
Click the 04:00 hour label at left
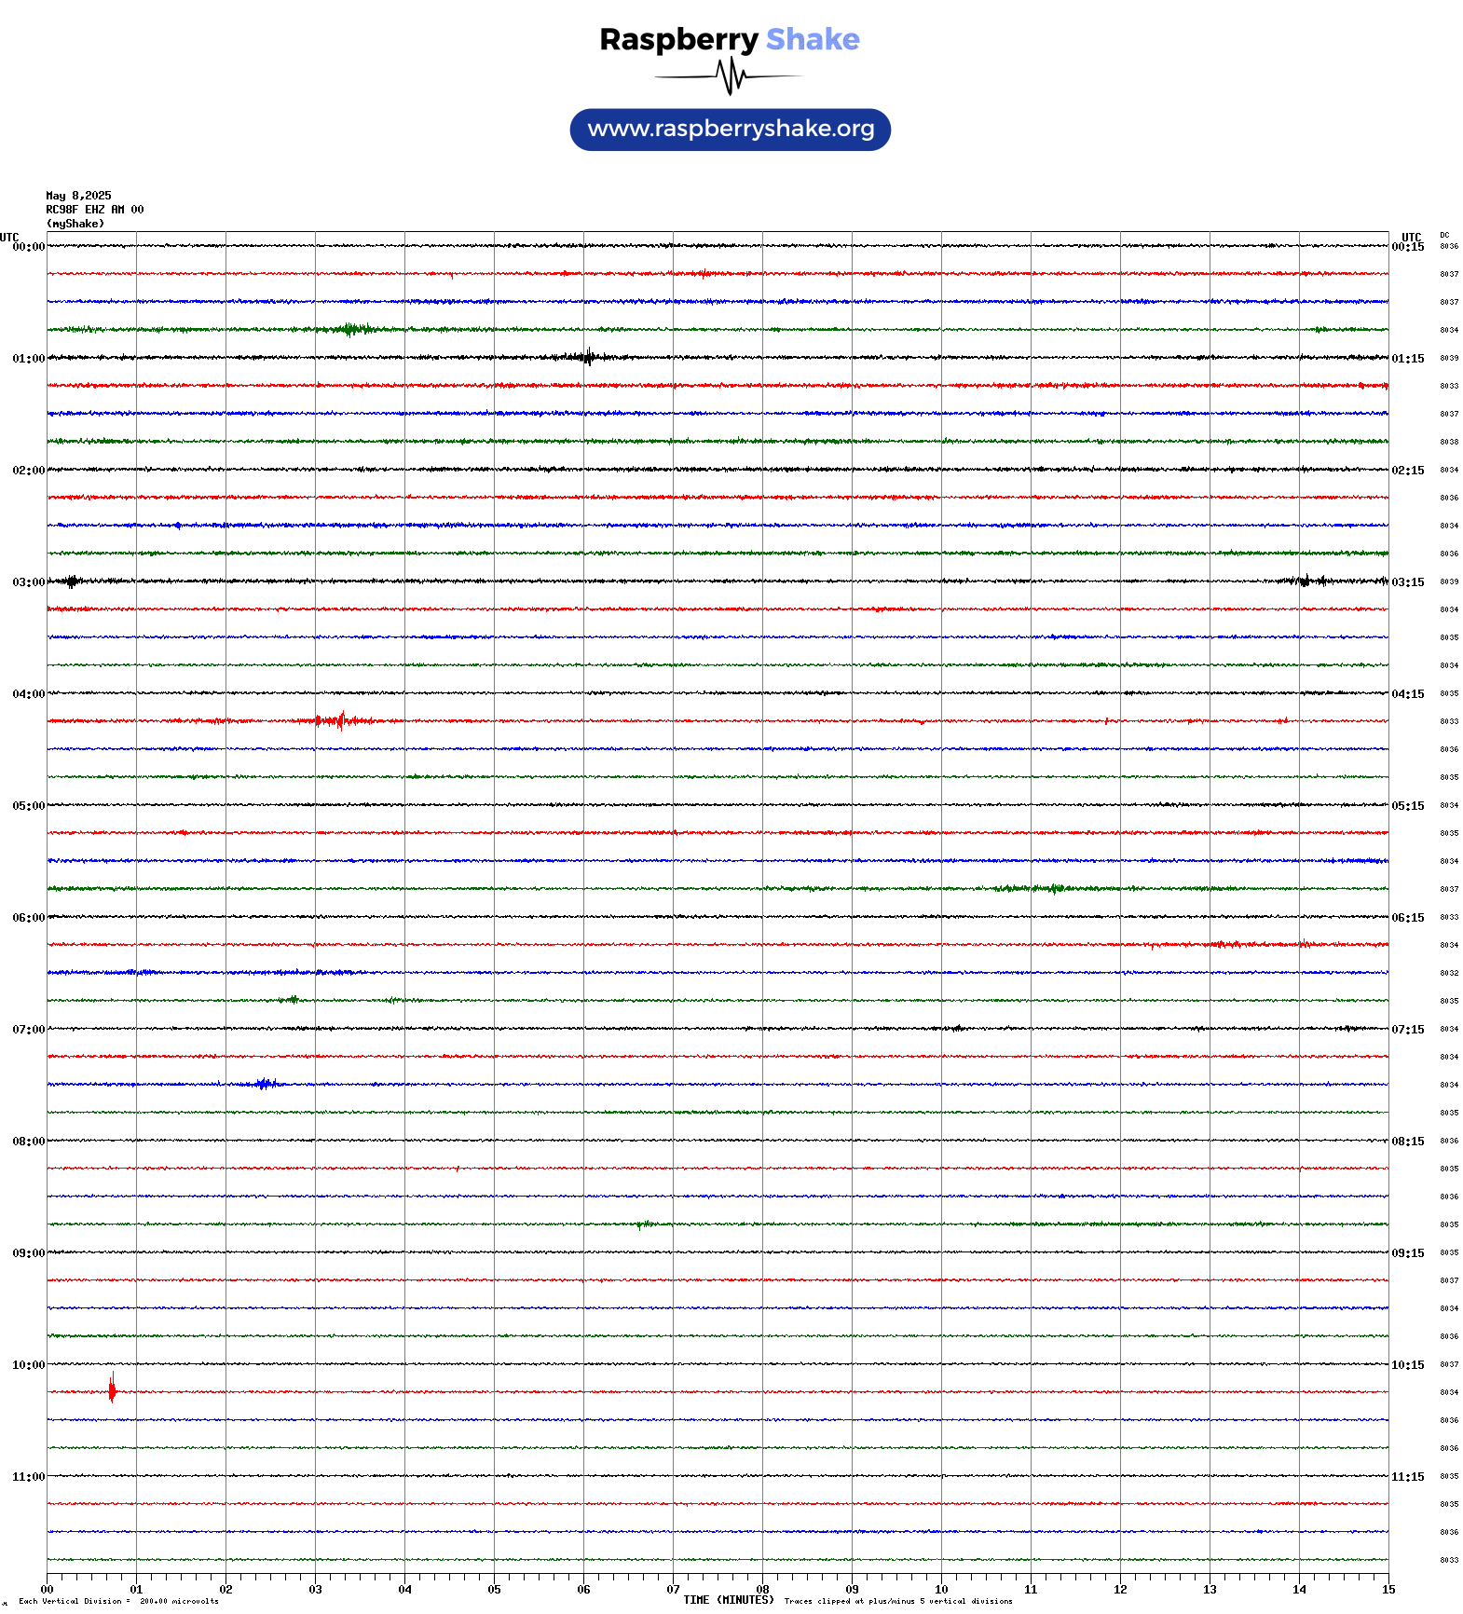point(28,694)
